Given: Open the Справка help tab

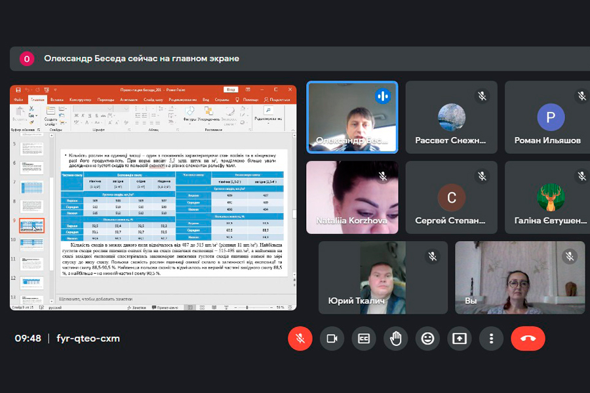Looking at the screenshot, I should coord(222,100).
